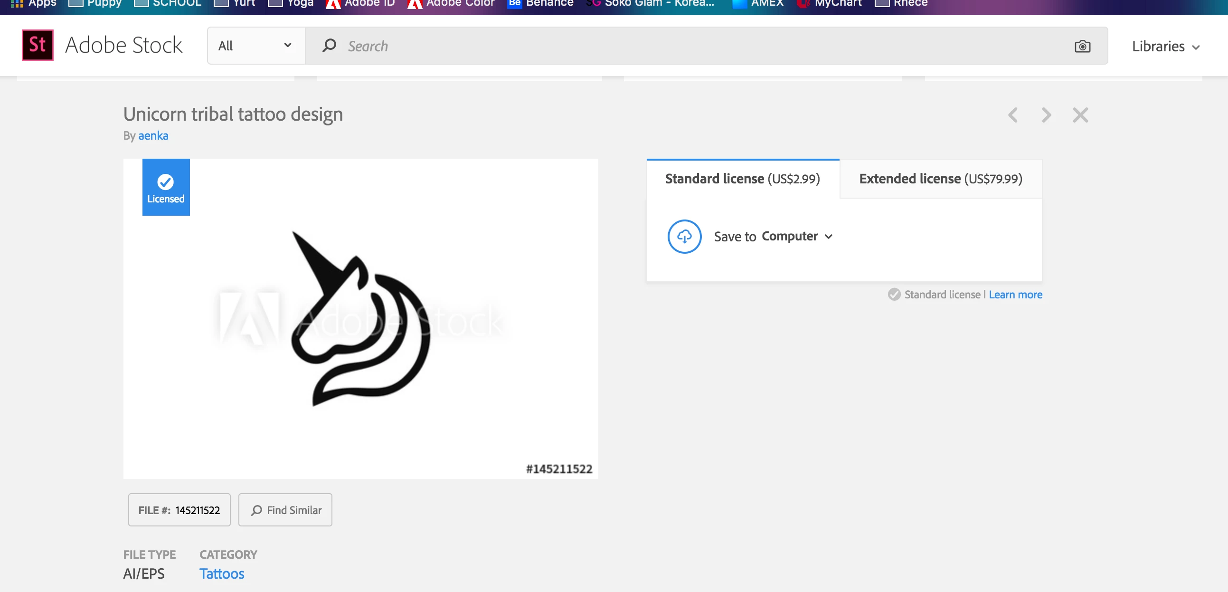Open the Tattoos category link

(x=222, y=573)
